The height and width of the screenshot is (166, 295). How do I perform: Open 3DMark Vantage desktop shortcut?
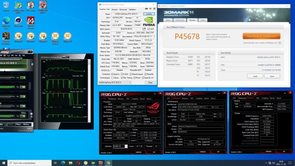pyautogui.click(x=55, y=38)
